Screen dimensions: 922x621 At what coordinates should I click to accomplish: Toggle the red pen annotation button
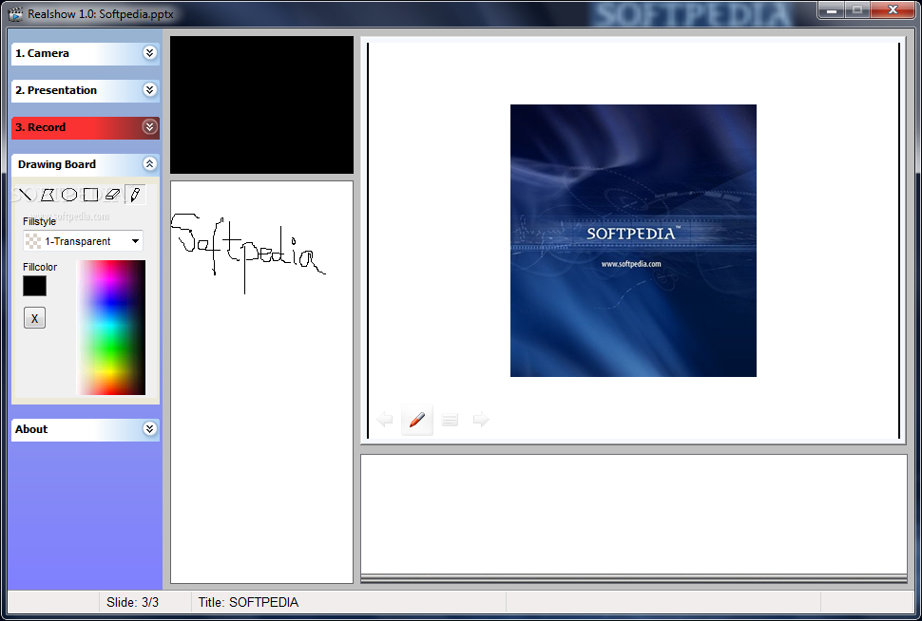click(x=417, y=420)
